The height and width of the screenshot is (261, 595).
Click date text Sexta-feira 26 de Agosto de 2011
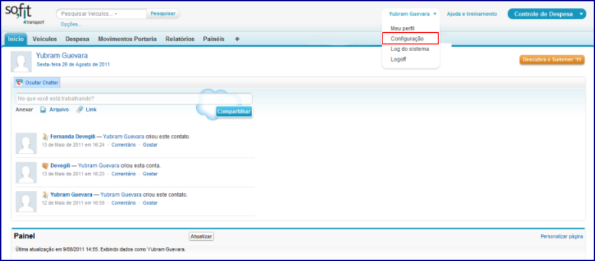pyautogui.click(x=73, y=64)
